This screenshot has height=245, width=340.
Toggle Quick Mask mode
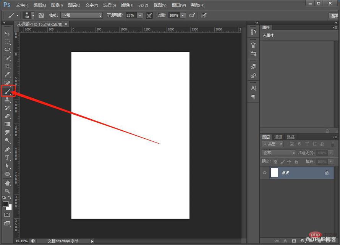click(x=7, y=215)
